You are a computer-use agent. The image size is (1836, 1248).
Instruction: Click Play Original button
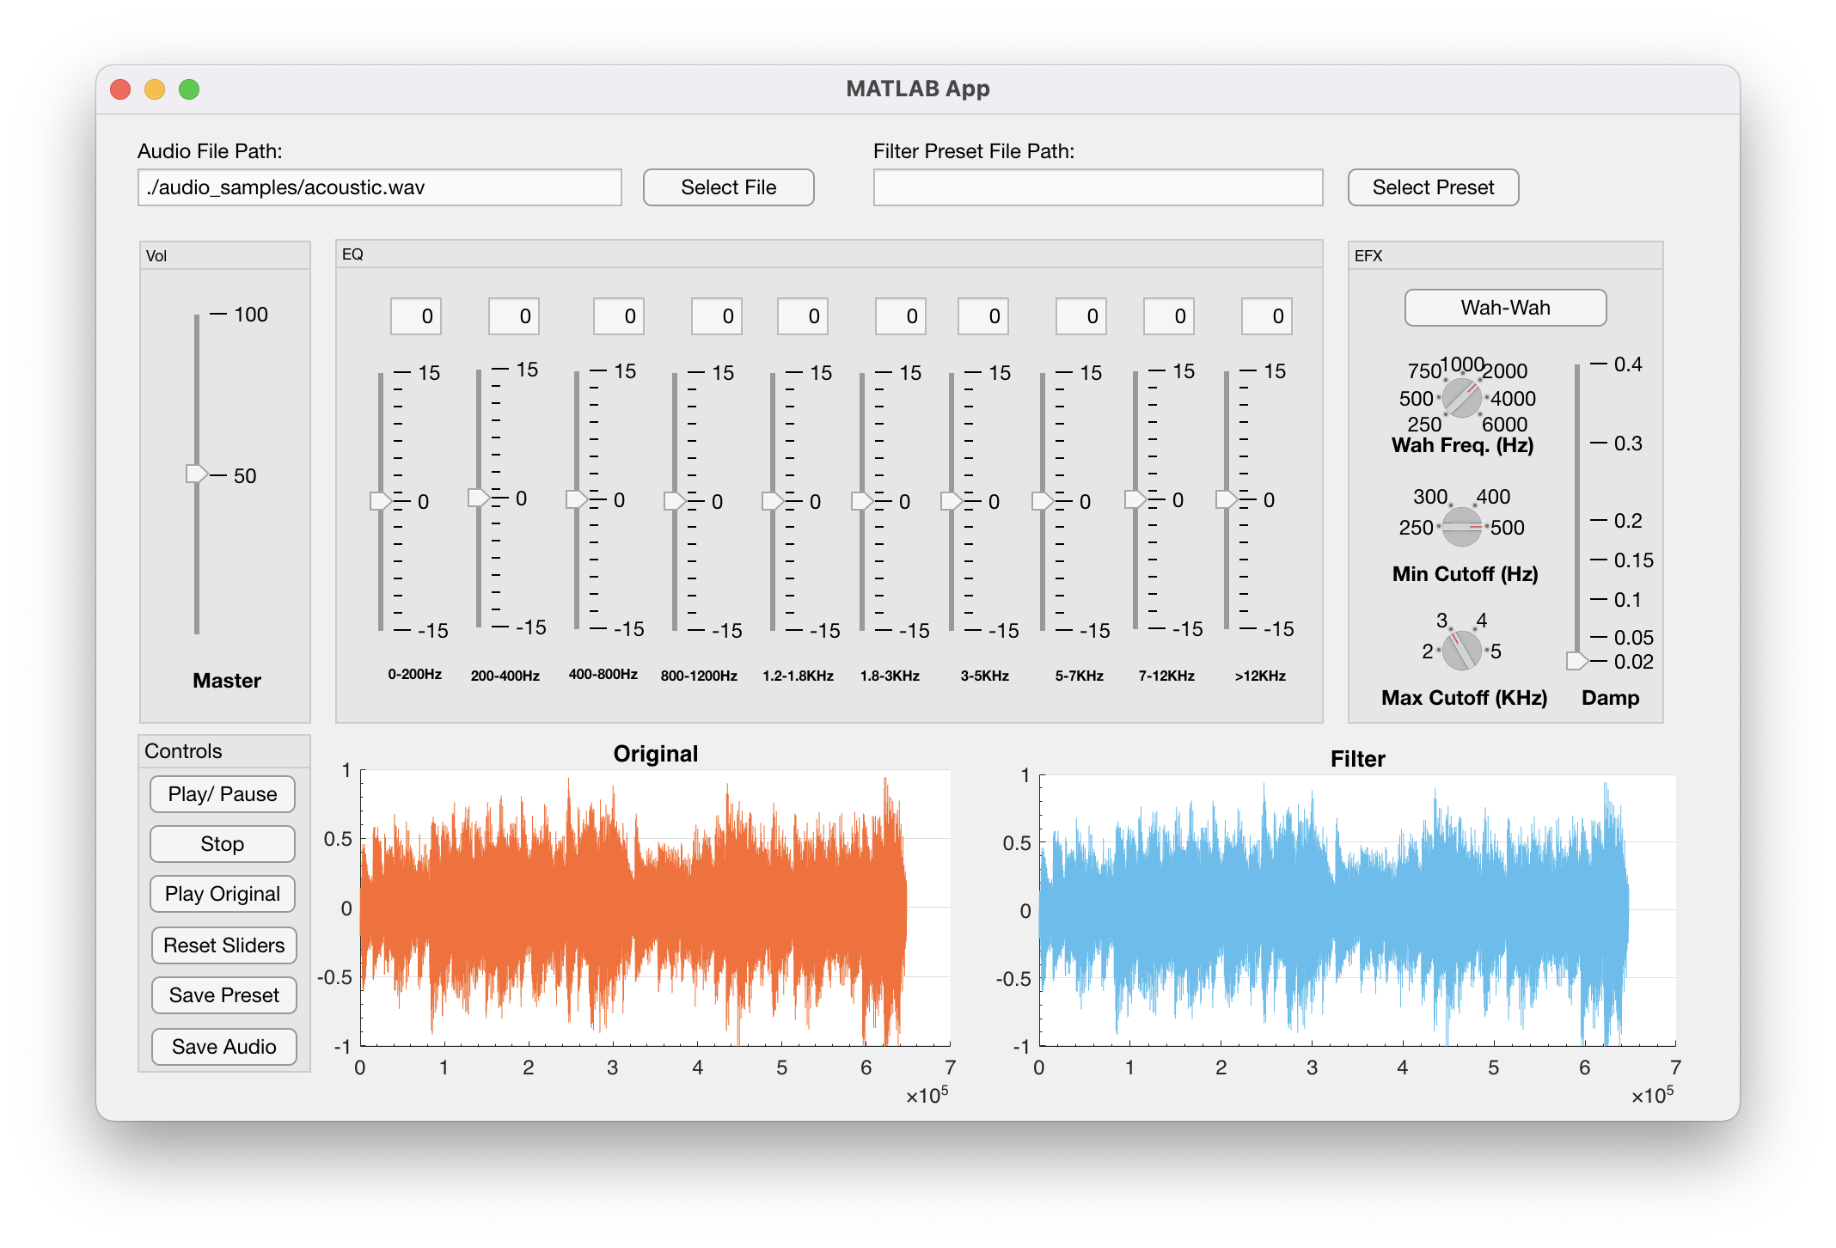pos(223,894)
